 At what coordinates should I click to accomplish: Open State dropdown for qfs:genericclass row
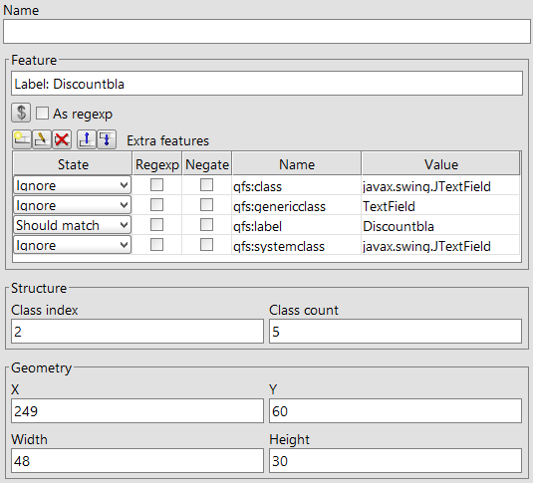[73, 205]
